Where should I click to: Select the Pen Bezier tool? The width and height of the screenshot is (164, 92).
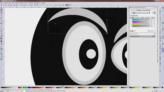point(1,36)
